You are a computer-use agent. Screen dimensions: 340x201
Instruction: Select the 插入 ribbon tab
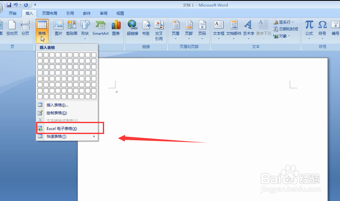pyautogui.click(x=29, y=13)
